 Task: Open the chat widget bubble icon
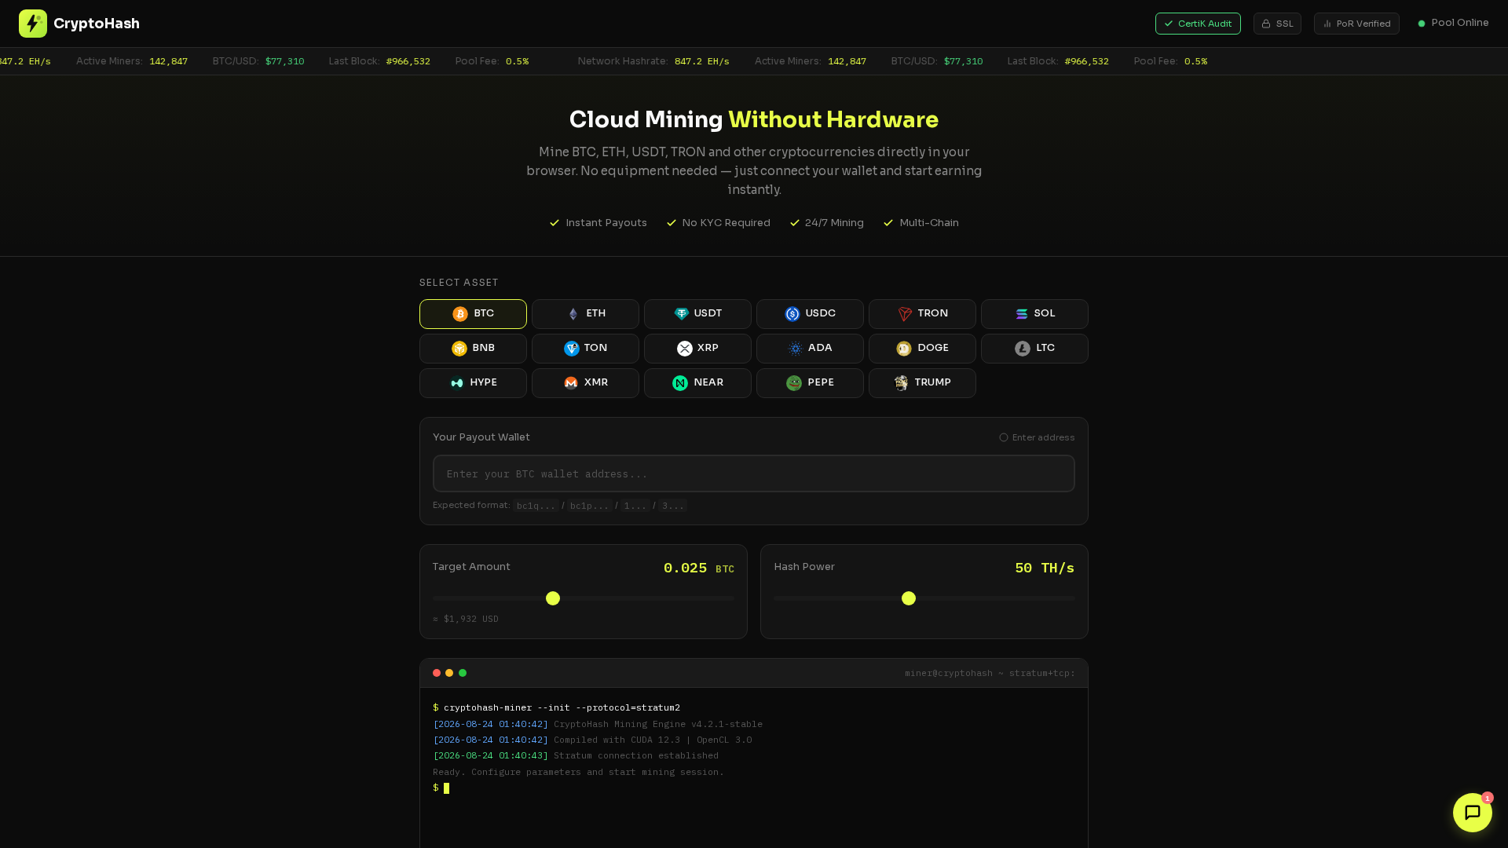click(1473, 813)
